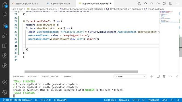182x102 pixels.
Task: Open Source Control view in activity bar
Action: (x=5, y=25)
